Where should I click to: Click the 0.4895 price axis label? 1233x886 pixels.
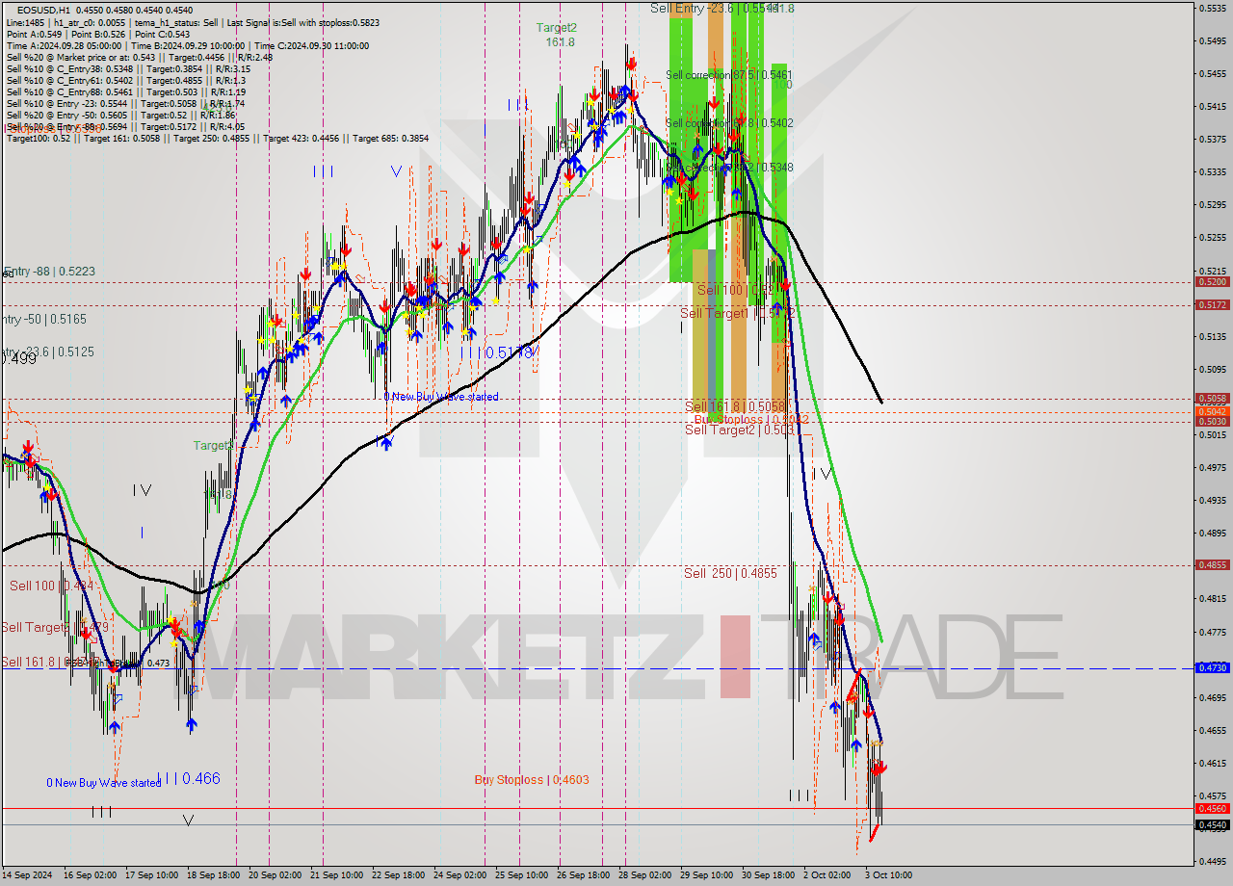(1212, 533)
